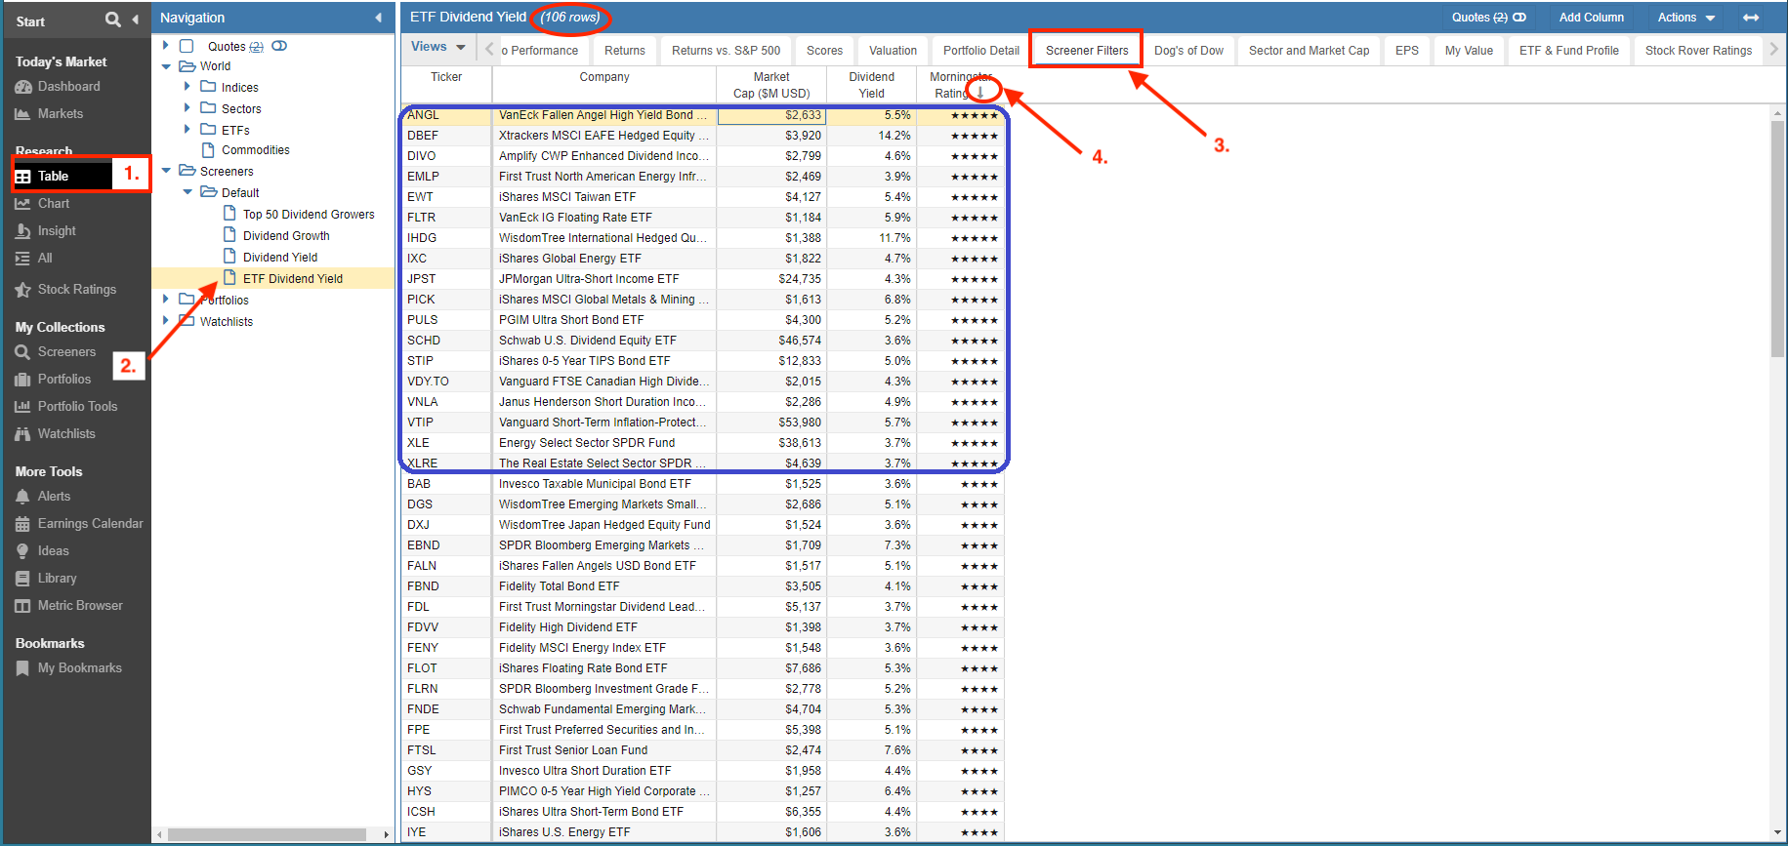Open the Screener Filters tab
This screenshot has width=1788, height=846.
[x=1087, y=51]
